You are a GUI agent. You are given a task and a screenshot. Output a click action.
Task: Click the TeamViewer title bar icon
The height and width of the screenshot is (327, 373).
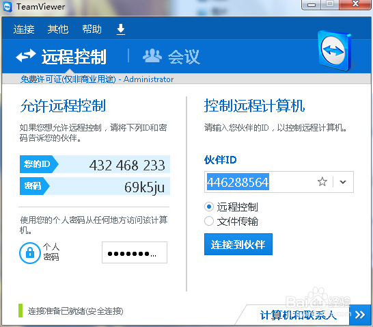8,7
